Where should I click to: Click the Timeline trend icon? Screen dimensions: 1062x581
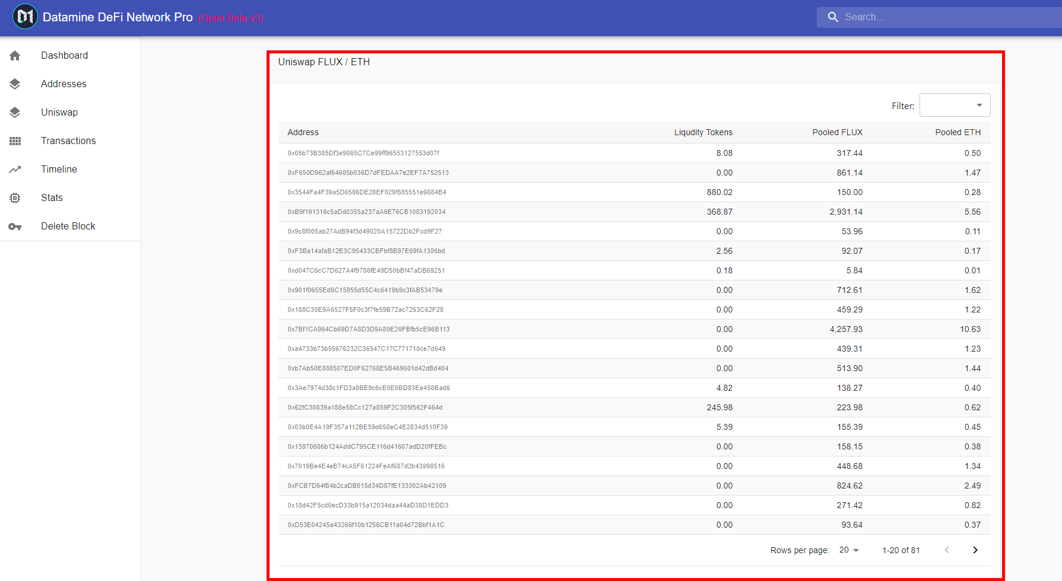point(15,170)
